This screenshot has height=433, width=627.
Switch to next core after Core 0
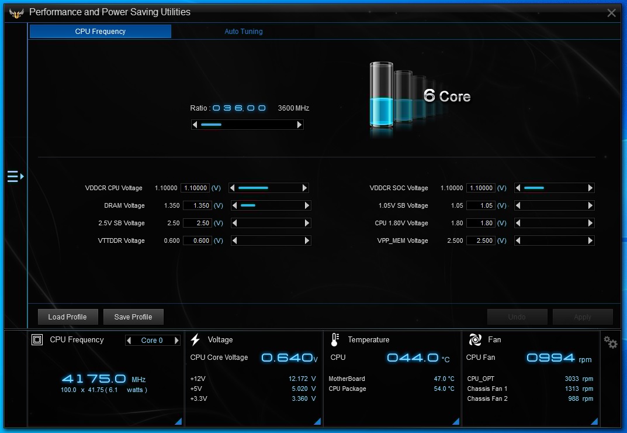[x=176, y=341]
